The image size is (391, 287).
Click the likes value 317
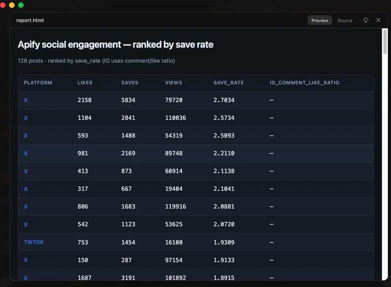83,189
